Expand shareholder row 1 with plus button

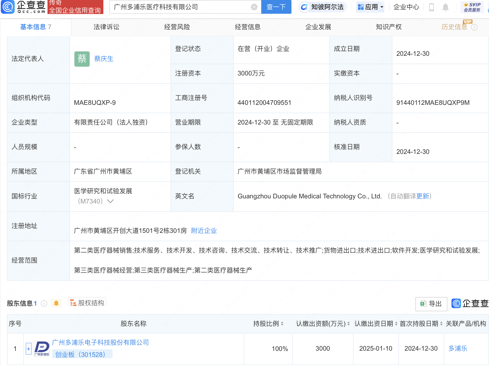tap(29, 349)
